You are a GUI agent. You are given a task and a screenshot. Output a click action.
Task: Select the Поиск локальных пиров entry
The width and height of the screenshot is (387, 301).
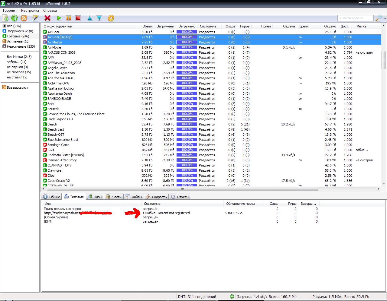(180, 209)
